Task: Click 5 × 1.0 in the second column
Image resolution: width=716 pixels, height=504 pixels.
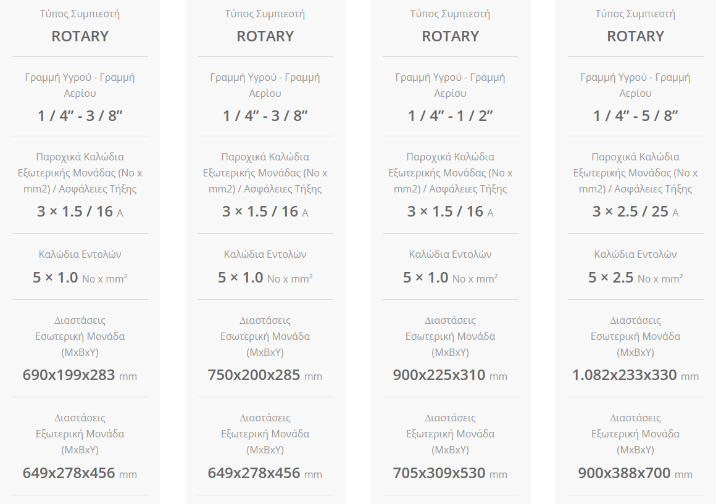Action: point(240,278)
